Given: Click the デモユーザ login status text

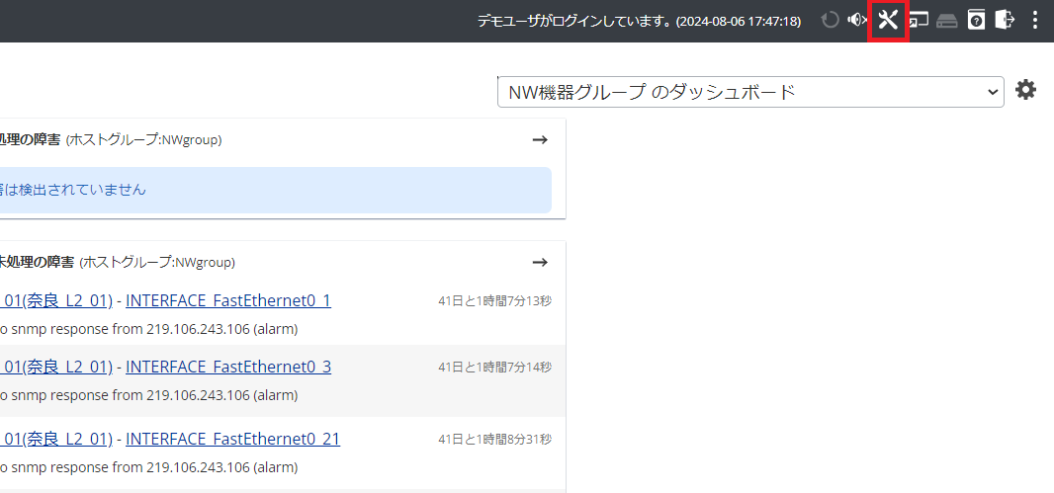Looking at the screenshot, I should click(x=639, y=21).
